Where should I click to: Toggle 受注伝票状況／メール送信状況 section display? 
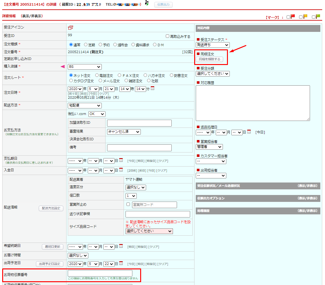pyautogui.click(x=308, y=186)
